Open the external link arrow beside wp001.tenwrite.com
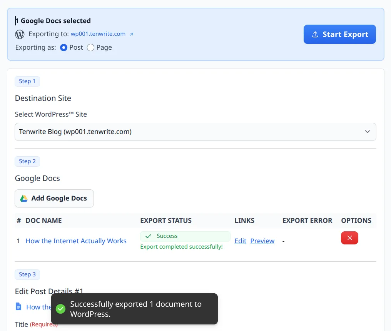 point(131,34)
